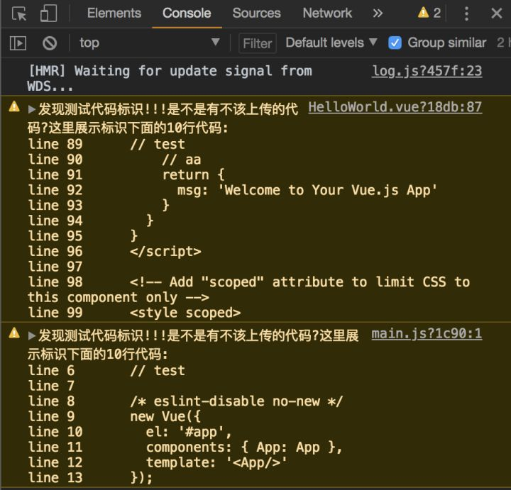The width and height of the screenshot is (511, 490).
Task: Clear the console with the ban icon
Action: click(x=50, y=43)
